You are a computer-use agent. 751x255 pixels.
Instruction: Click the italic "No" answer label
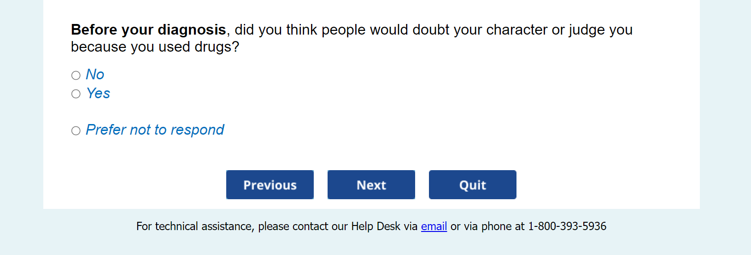(95, 75)
